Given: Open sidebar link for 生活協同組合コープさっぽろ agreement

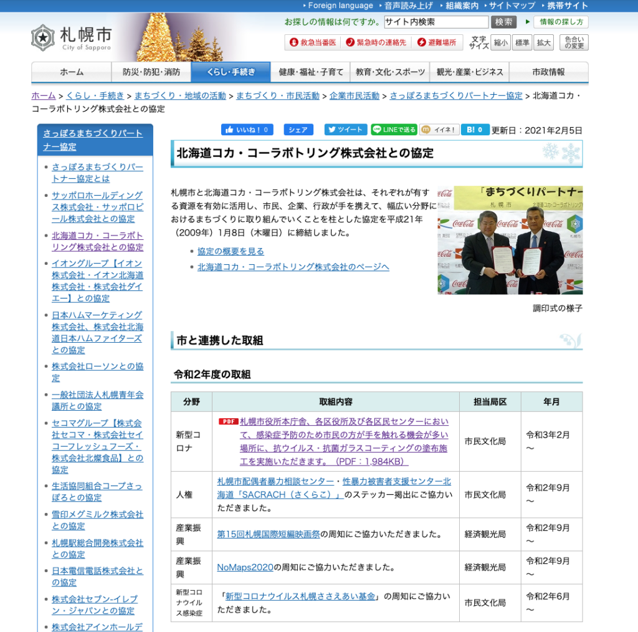Looking at the screenshot, I should point(97,492).
